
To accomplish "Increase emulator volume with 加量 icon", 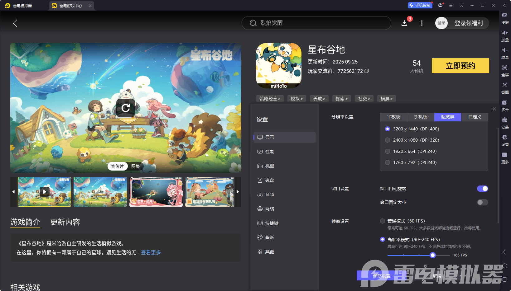I will point(505,36).
